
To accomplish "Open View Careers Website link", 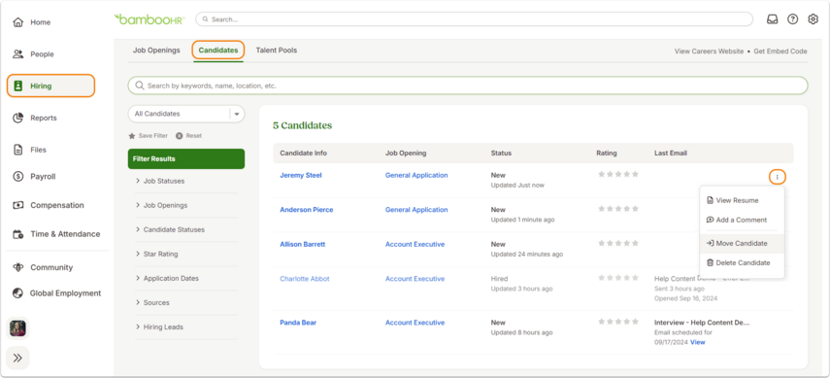I will coord(709,52).
